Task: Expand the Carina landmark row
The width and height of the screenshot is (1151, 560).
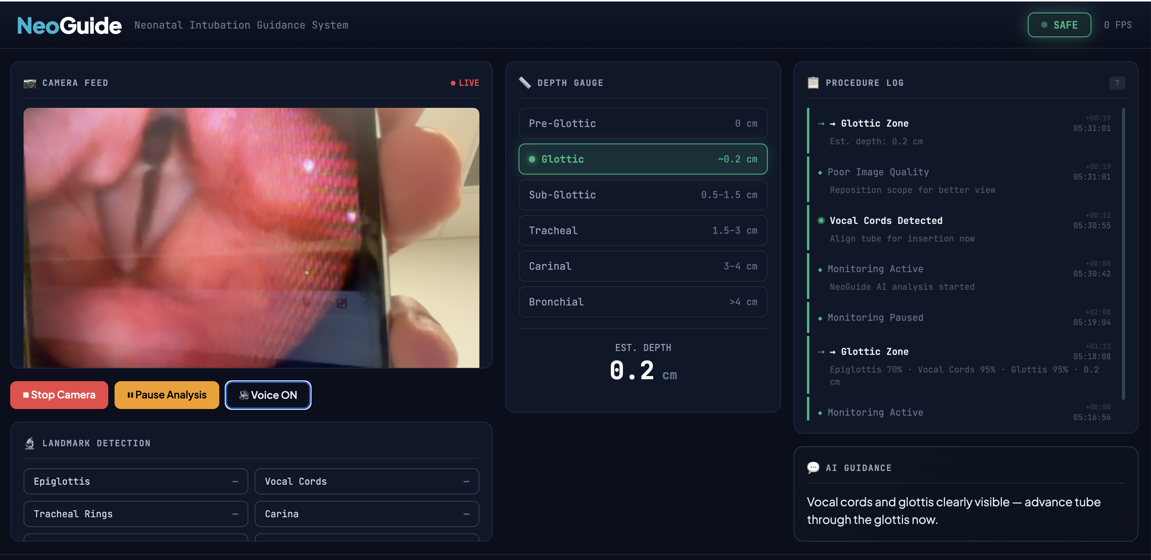Action: (x=366, y=514)
